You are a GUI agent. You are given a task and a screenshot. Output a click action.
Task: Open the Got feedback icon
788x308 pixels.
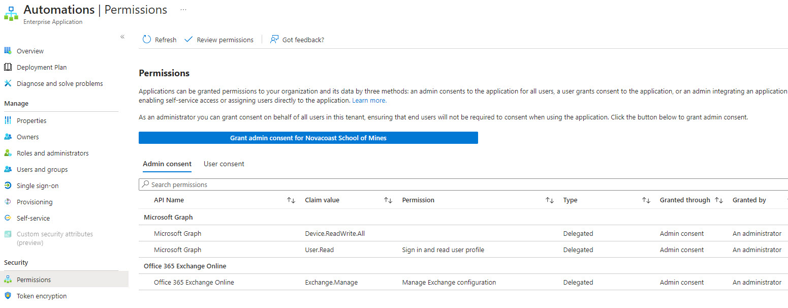[274, 40]
